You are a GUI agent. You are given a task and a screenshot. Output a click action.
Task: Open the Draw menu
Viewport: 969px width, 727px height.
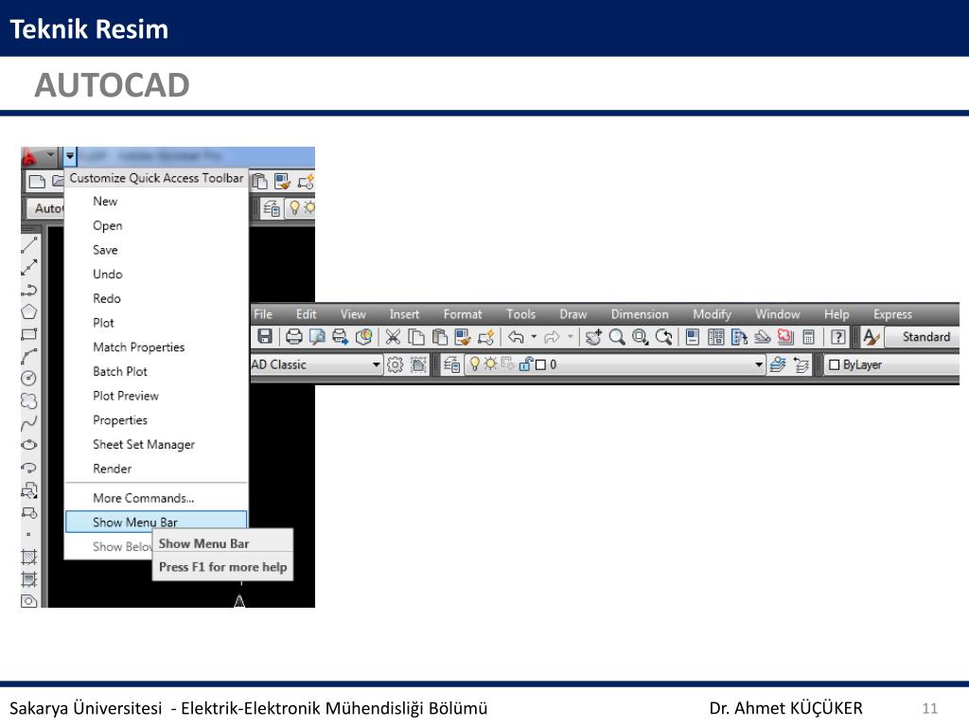coord(573,314)
